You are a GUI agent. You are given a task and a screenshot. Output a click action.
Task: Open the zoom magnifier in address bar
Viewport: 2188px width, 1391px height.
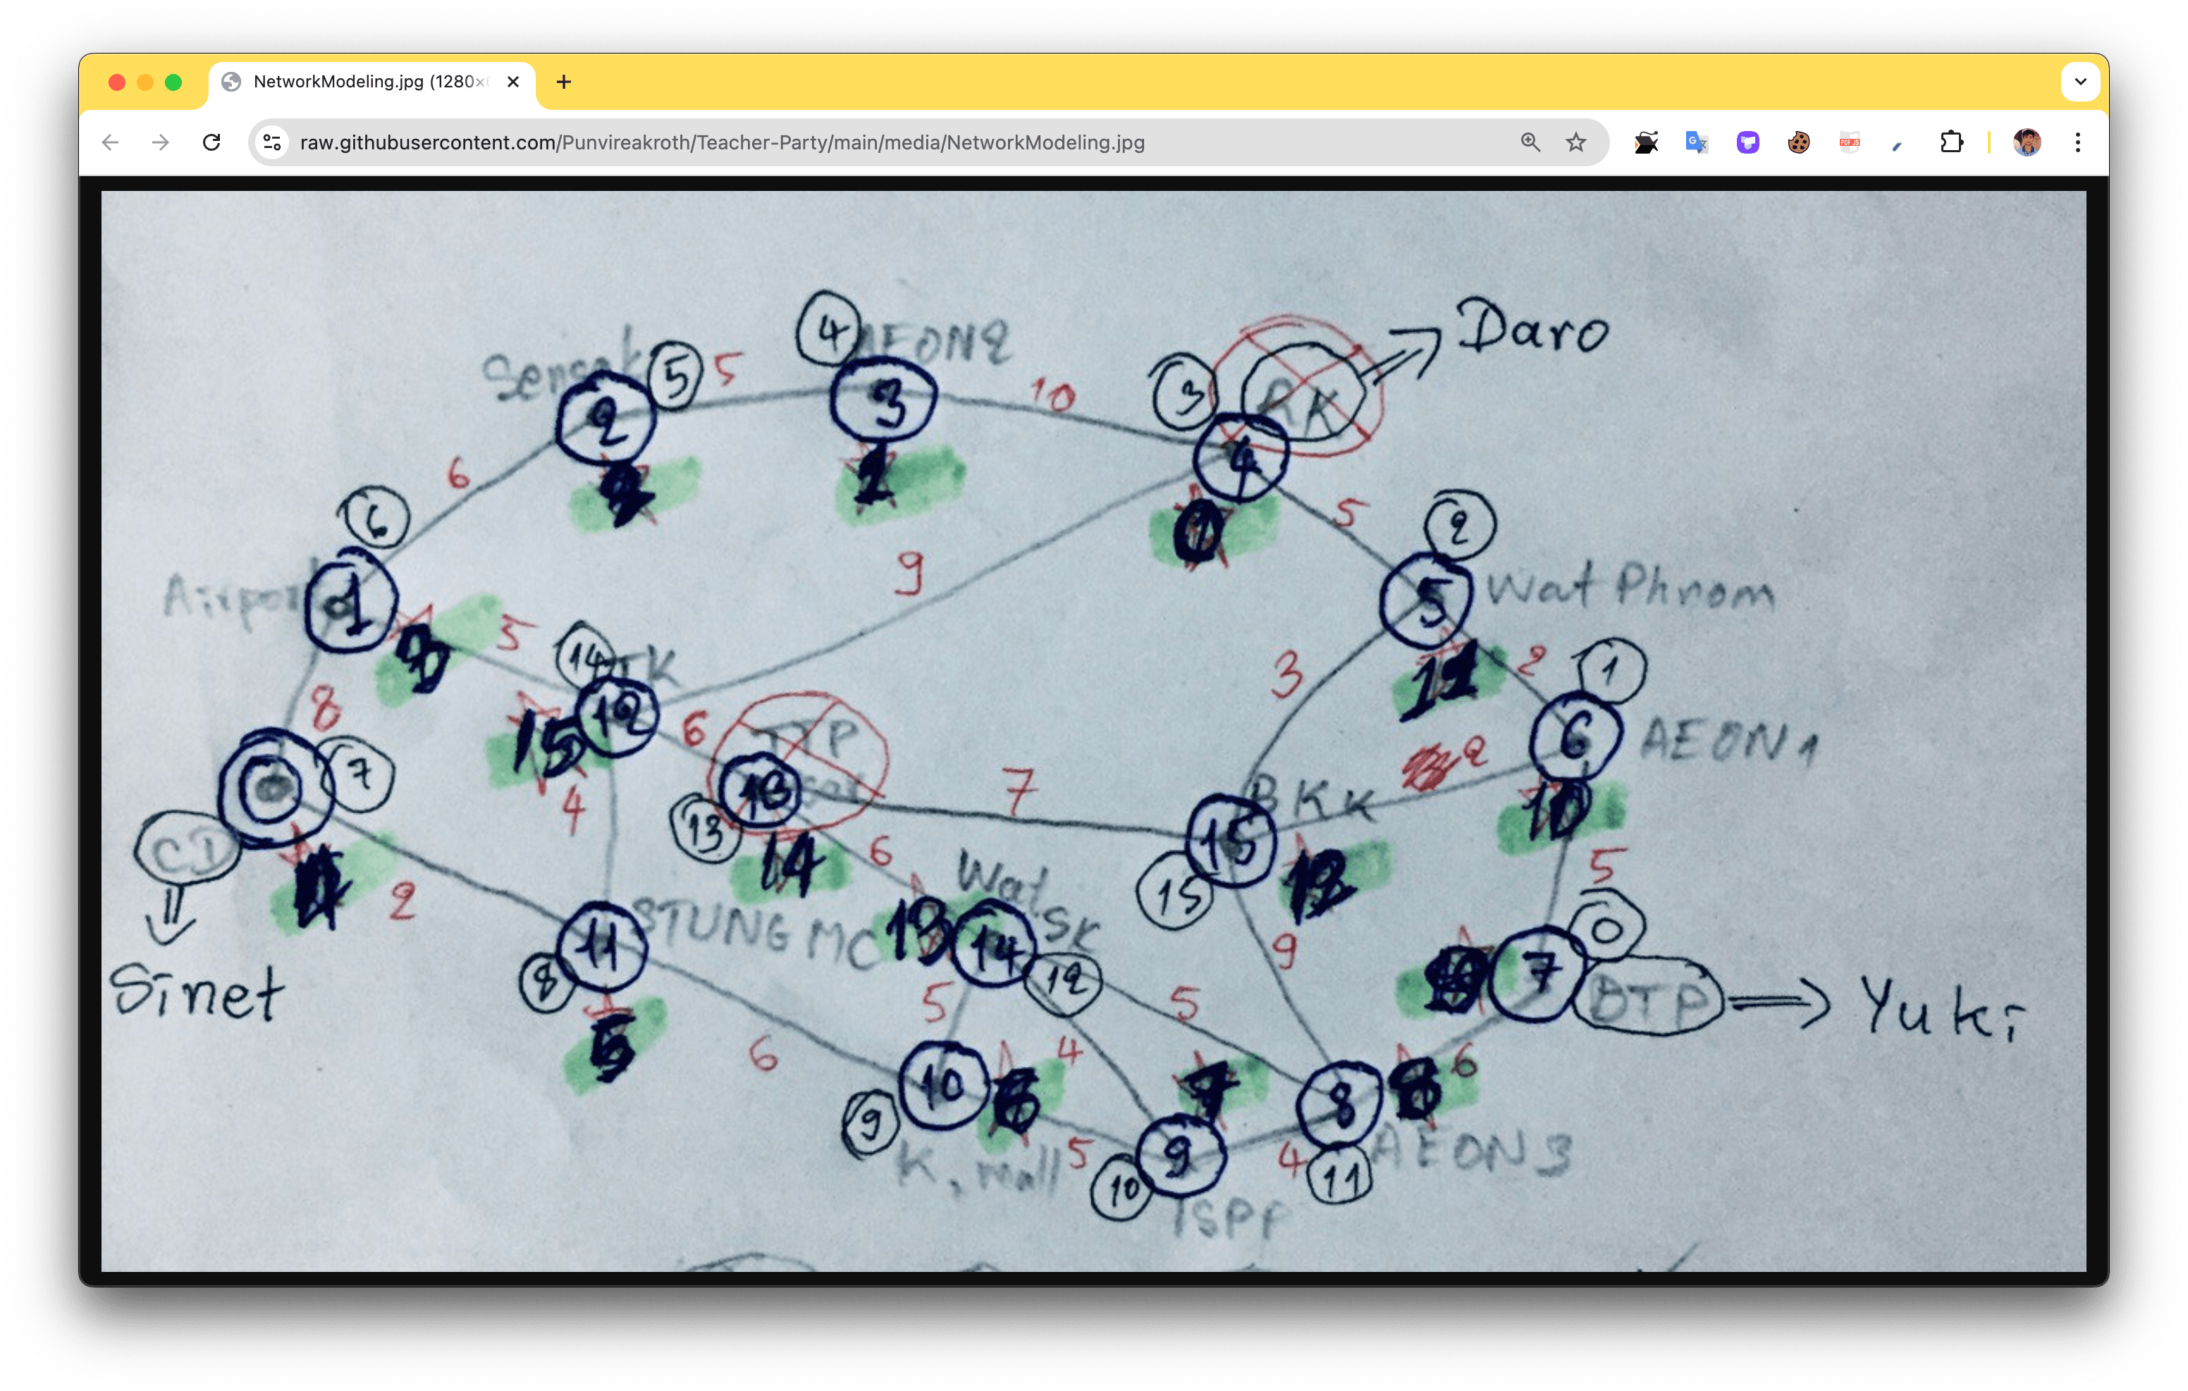[1530, 142]
